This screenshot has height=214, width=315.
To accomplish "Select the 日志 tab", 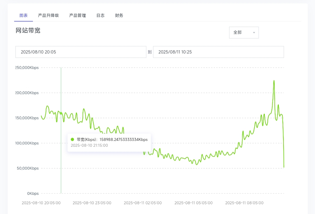I will pyautogui.click(x=100, y=15).
